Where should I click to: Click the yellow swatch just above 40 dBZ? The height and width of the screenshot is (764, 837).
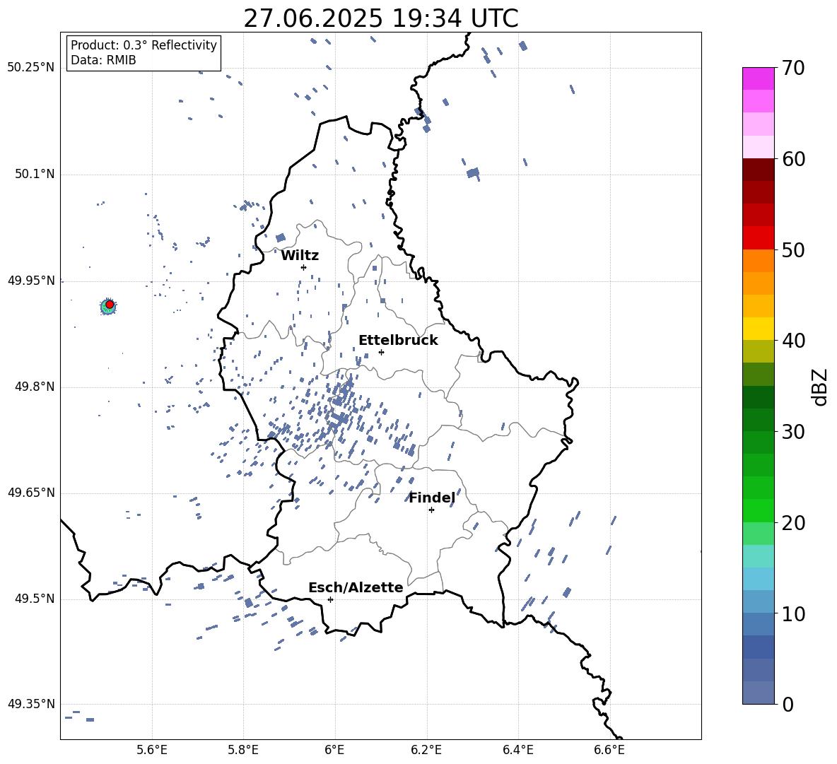point(759,329)
